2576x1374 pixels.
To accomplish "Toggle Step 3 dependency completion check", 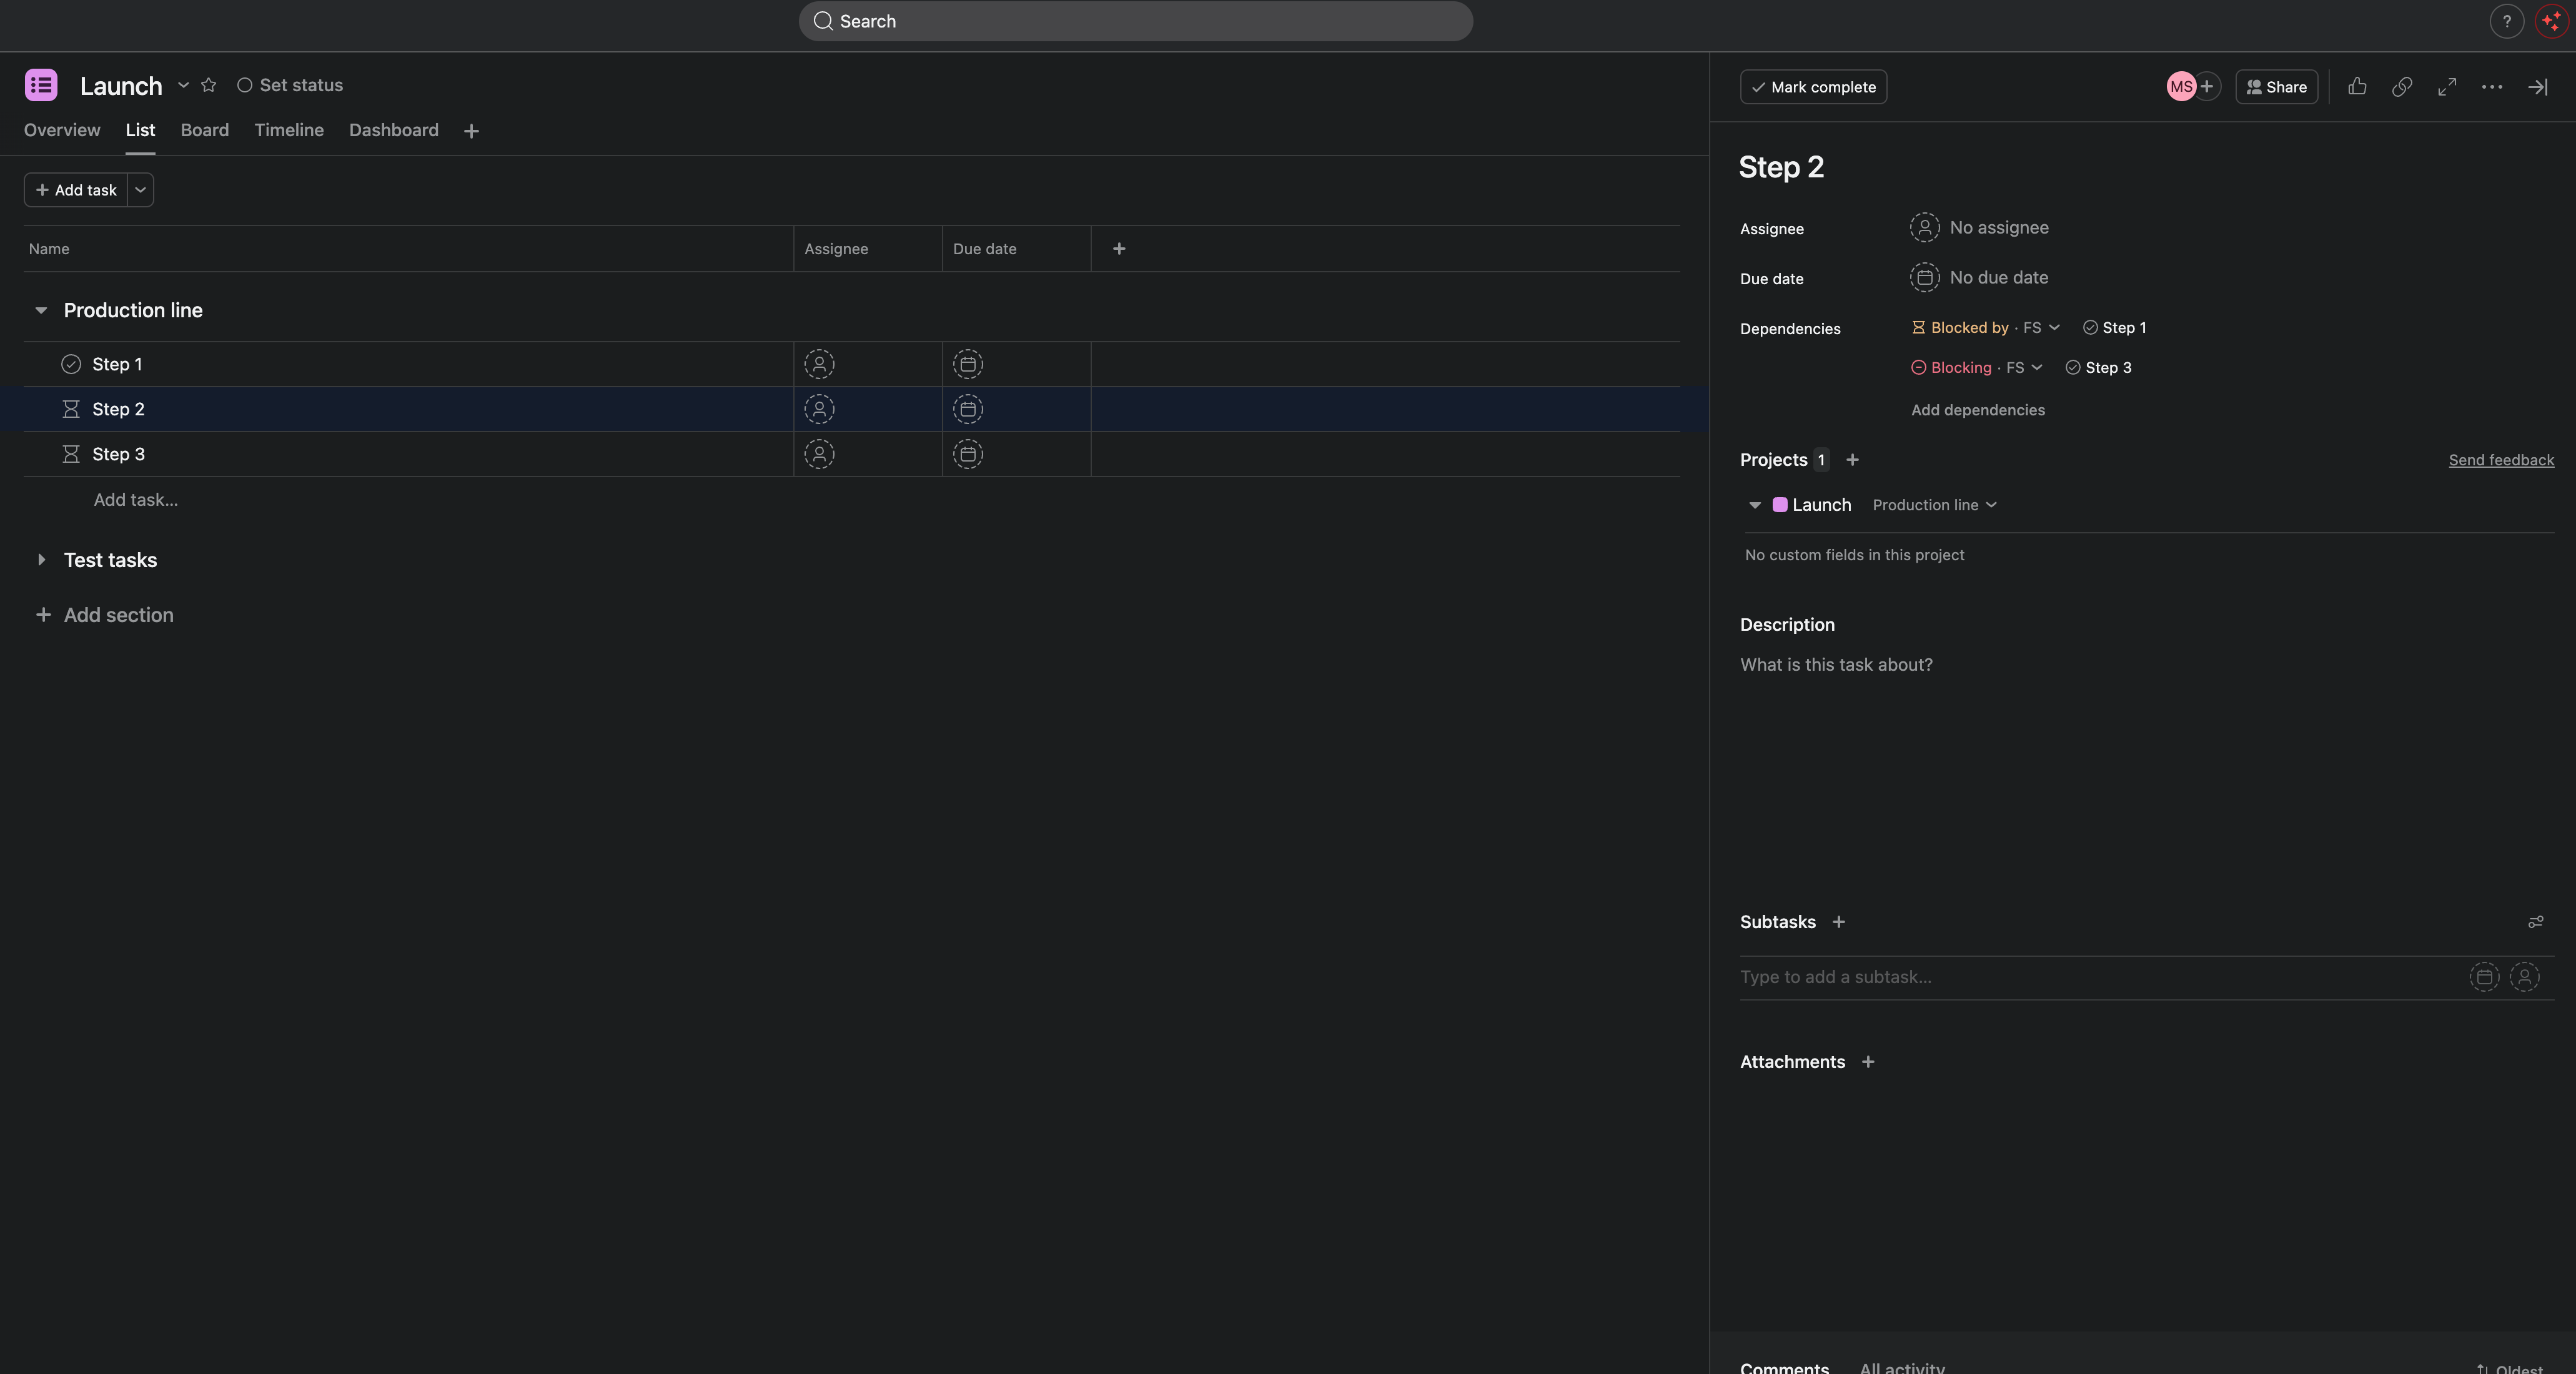I will point(2073,368).
